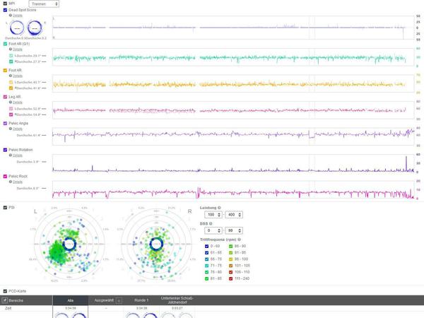Toggle cadence filter 81 - 85 rpm
Screen dimensions: 424x318
[207, 278]
